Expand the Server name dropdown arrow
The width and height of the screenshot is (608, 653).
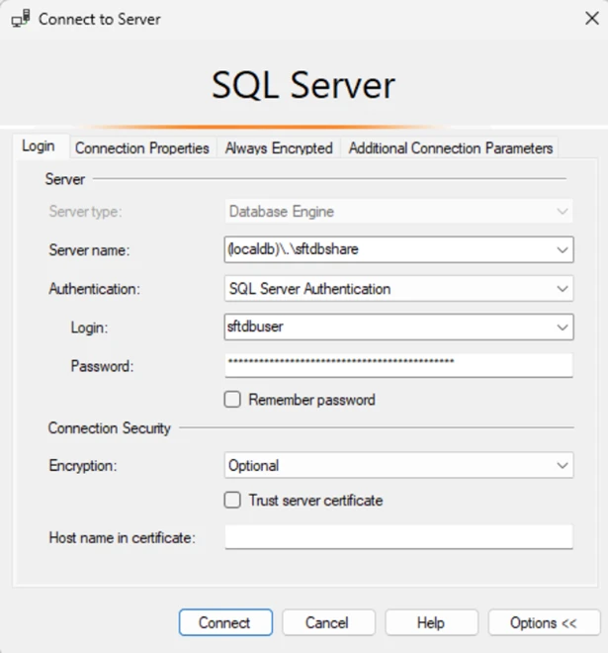coord(563,250)
